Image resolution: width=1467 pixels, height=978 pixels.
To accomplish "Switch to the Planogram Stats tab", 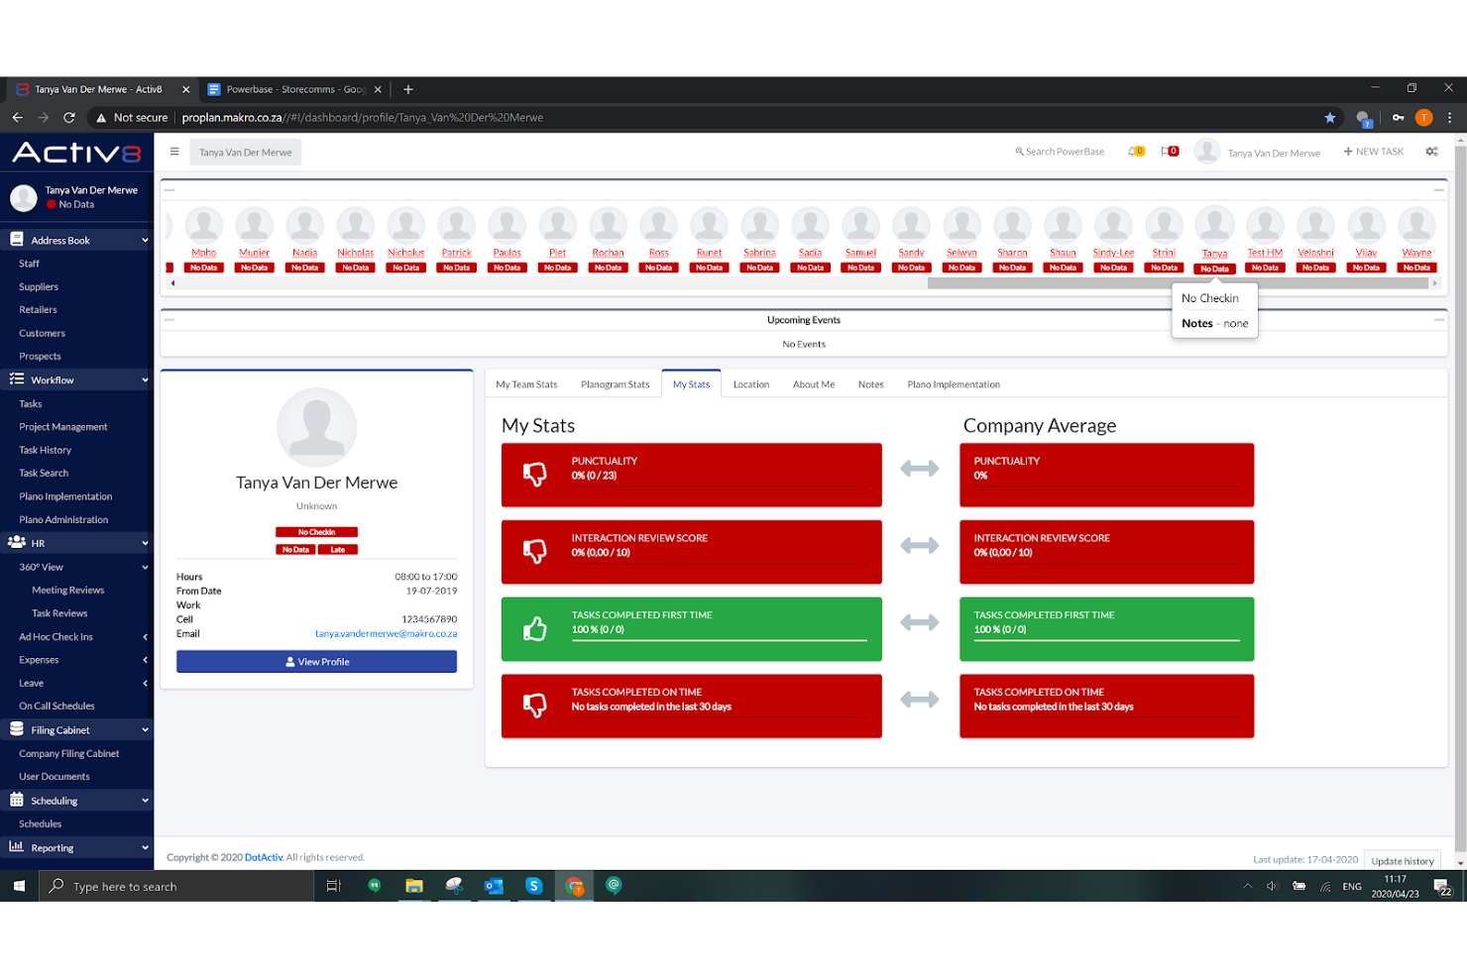I will [x=615, y=383].
